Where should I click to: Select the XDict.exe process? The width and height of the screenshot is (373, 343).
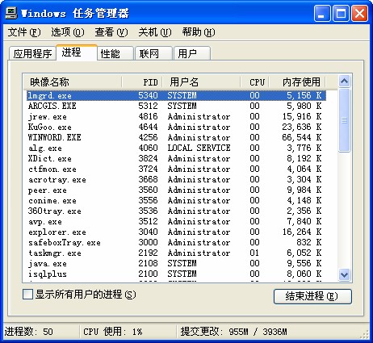click(176, 158)
